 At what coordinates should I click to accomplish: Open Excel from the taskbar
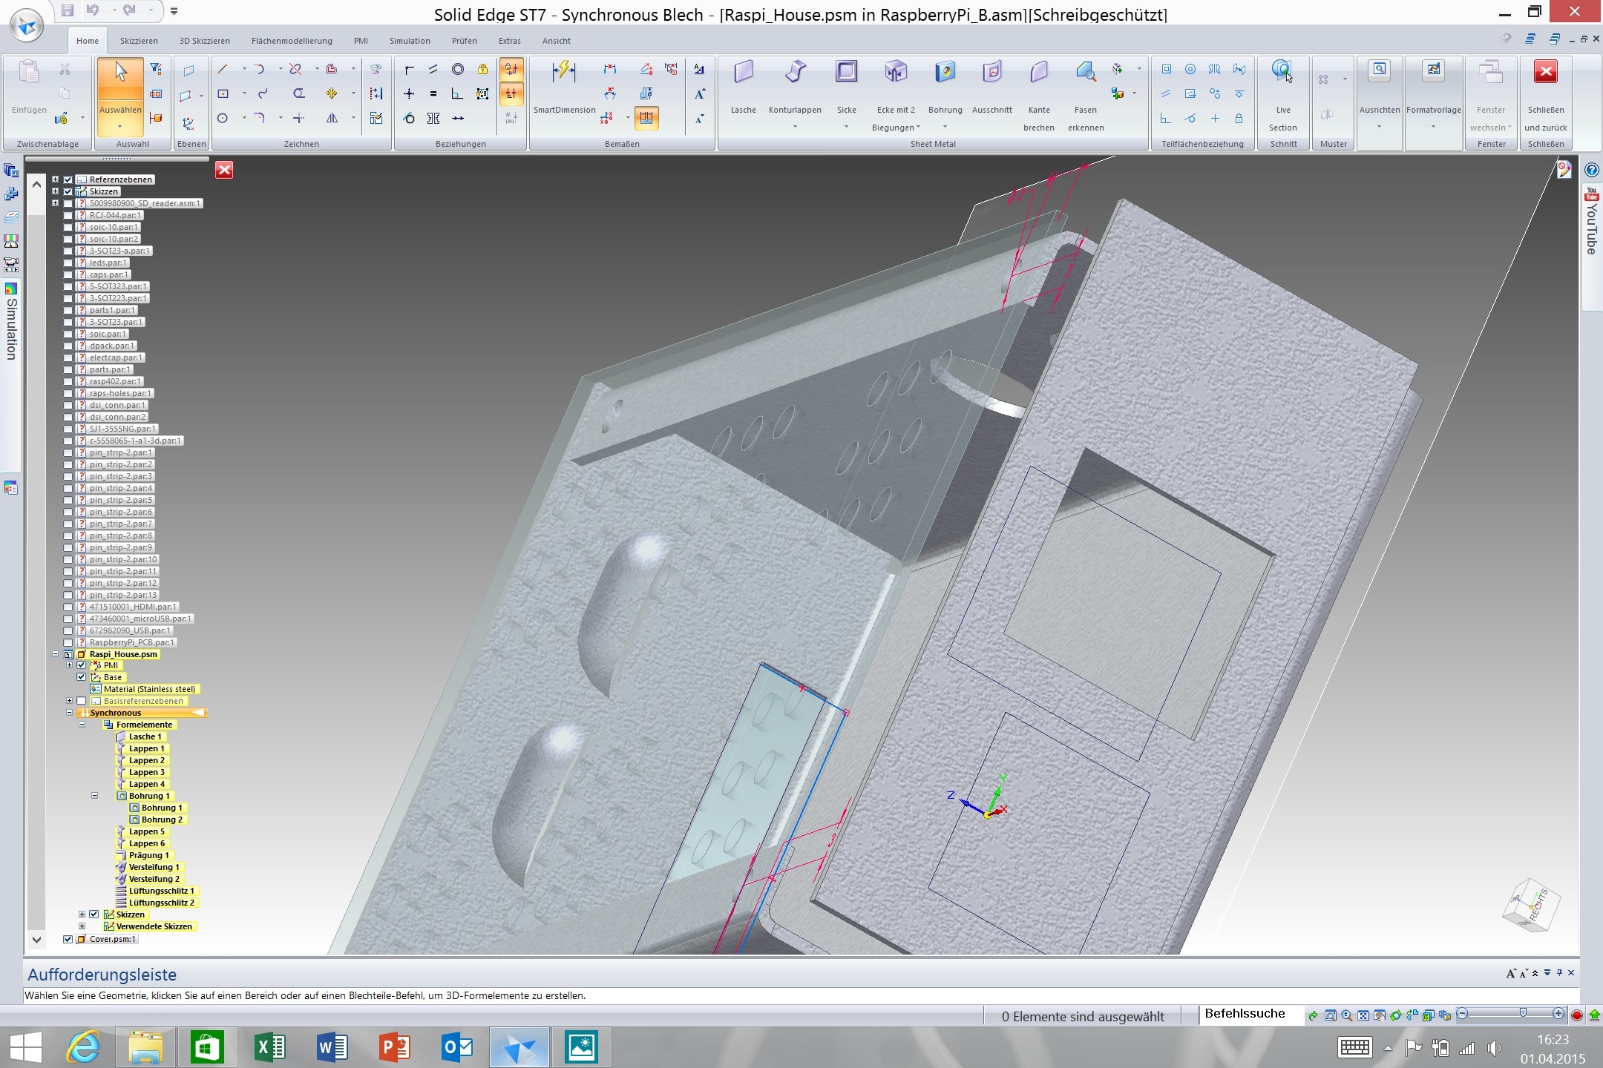pyautogui.click(x=269, y=1047)
